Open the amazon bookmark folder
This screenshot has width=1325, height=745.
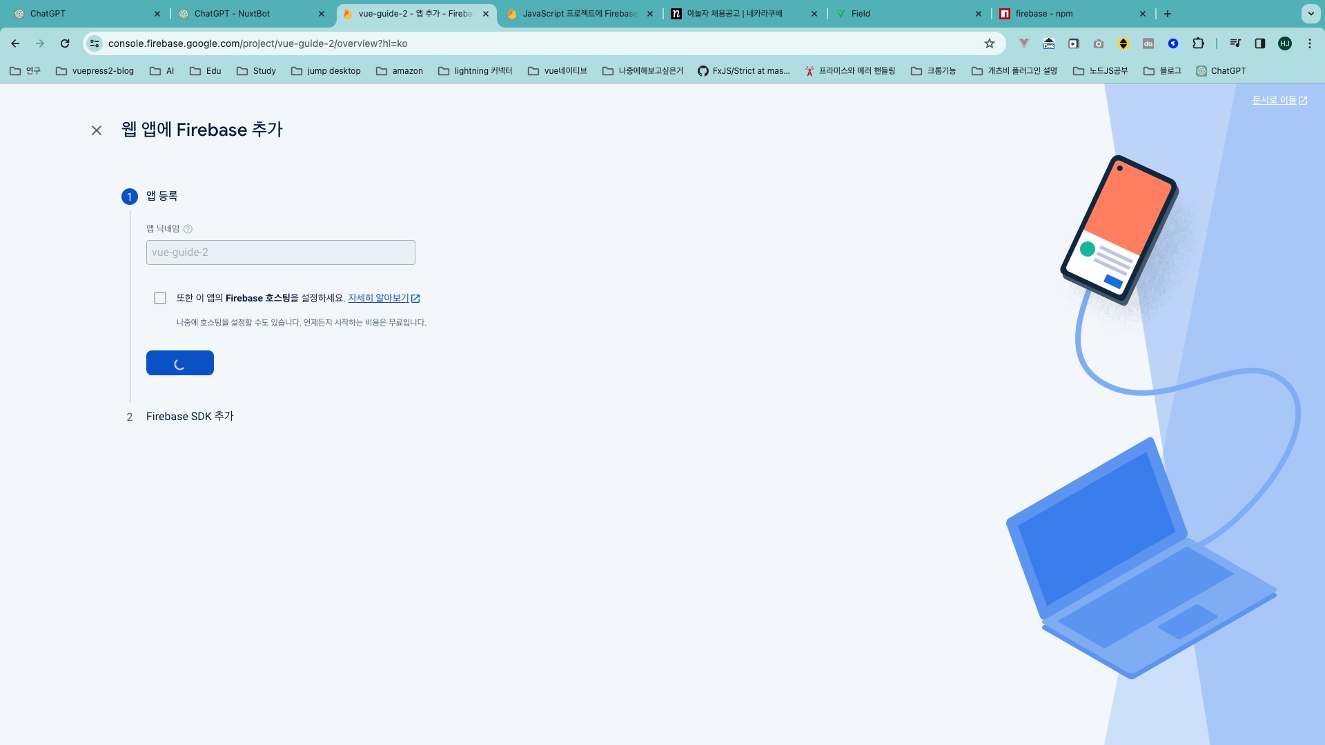(400, 71)
